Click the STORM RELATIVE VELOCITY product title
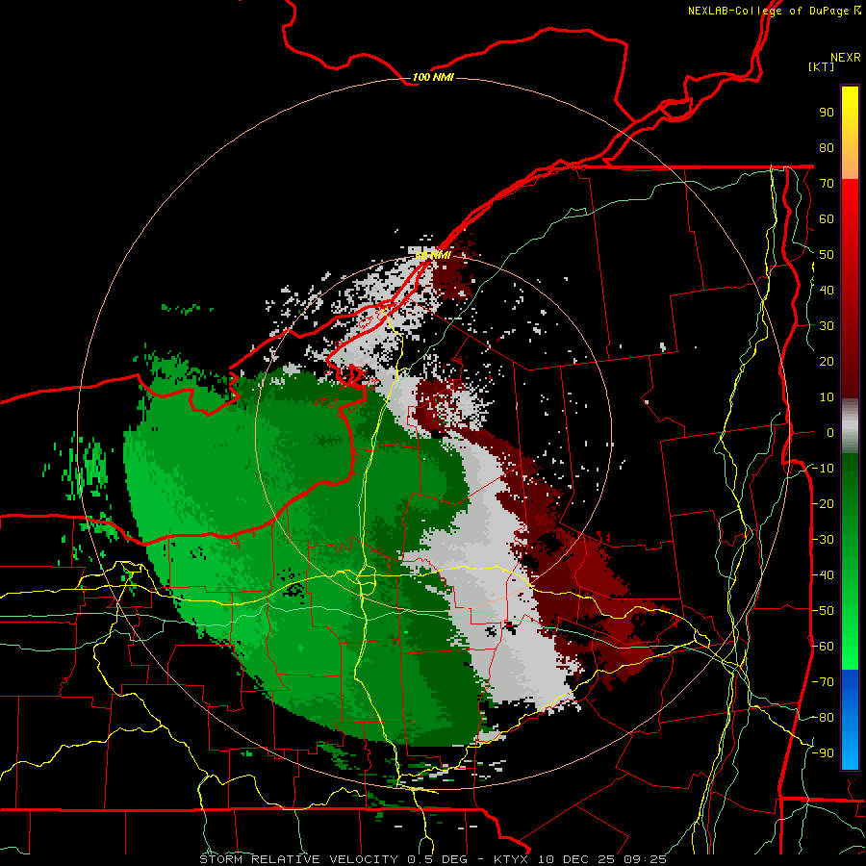Image resolution: width=866 pixels, height=866 pixels. [298, 859]
